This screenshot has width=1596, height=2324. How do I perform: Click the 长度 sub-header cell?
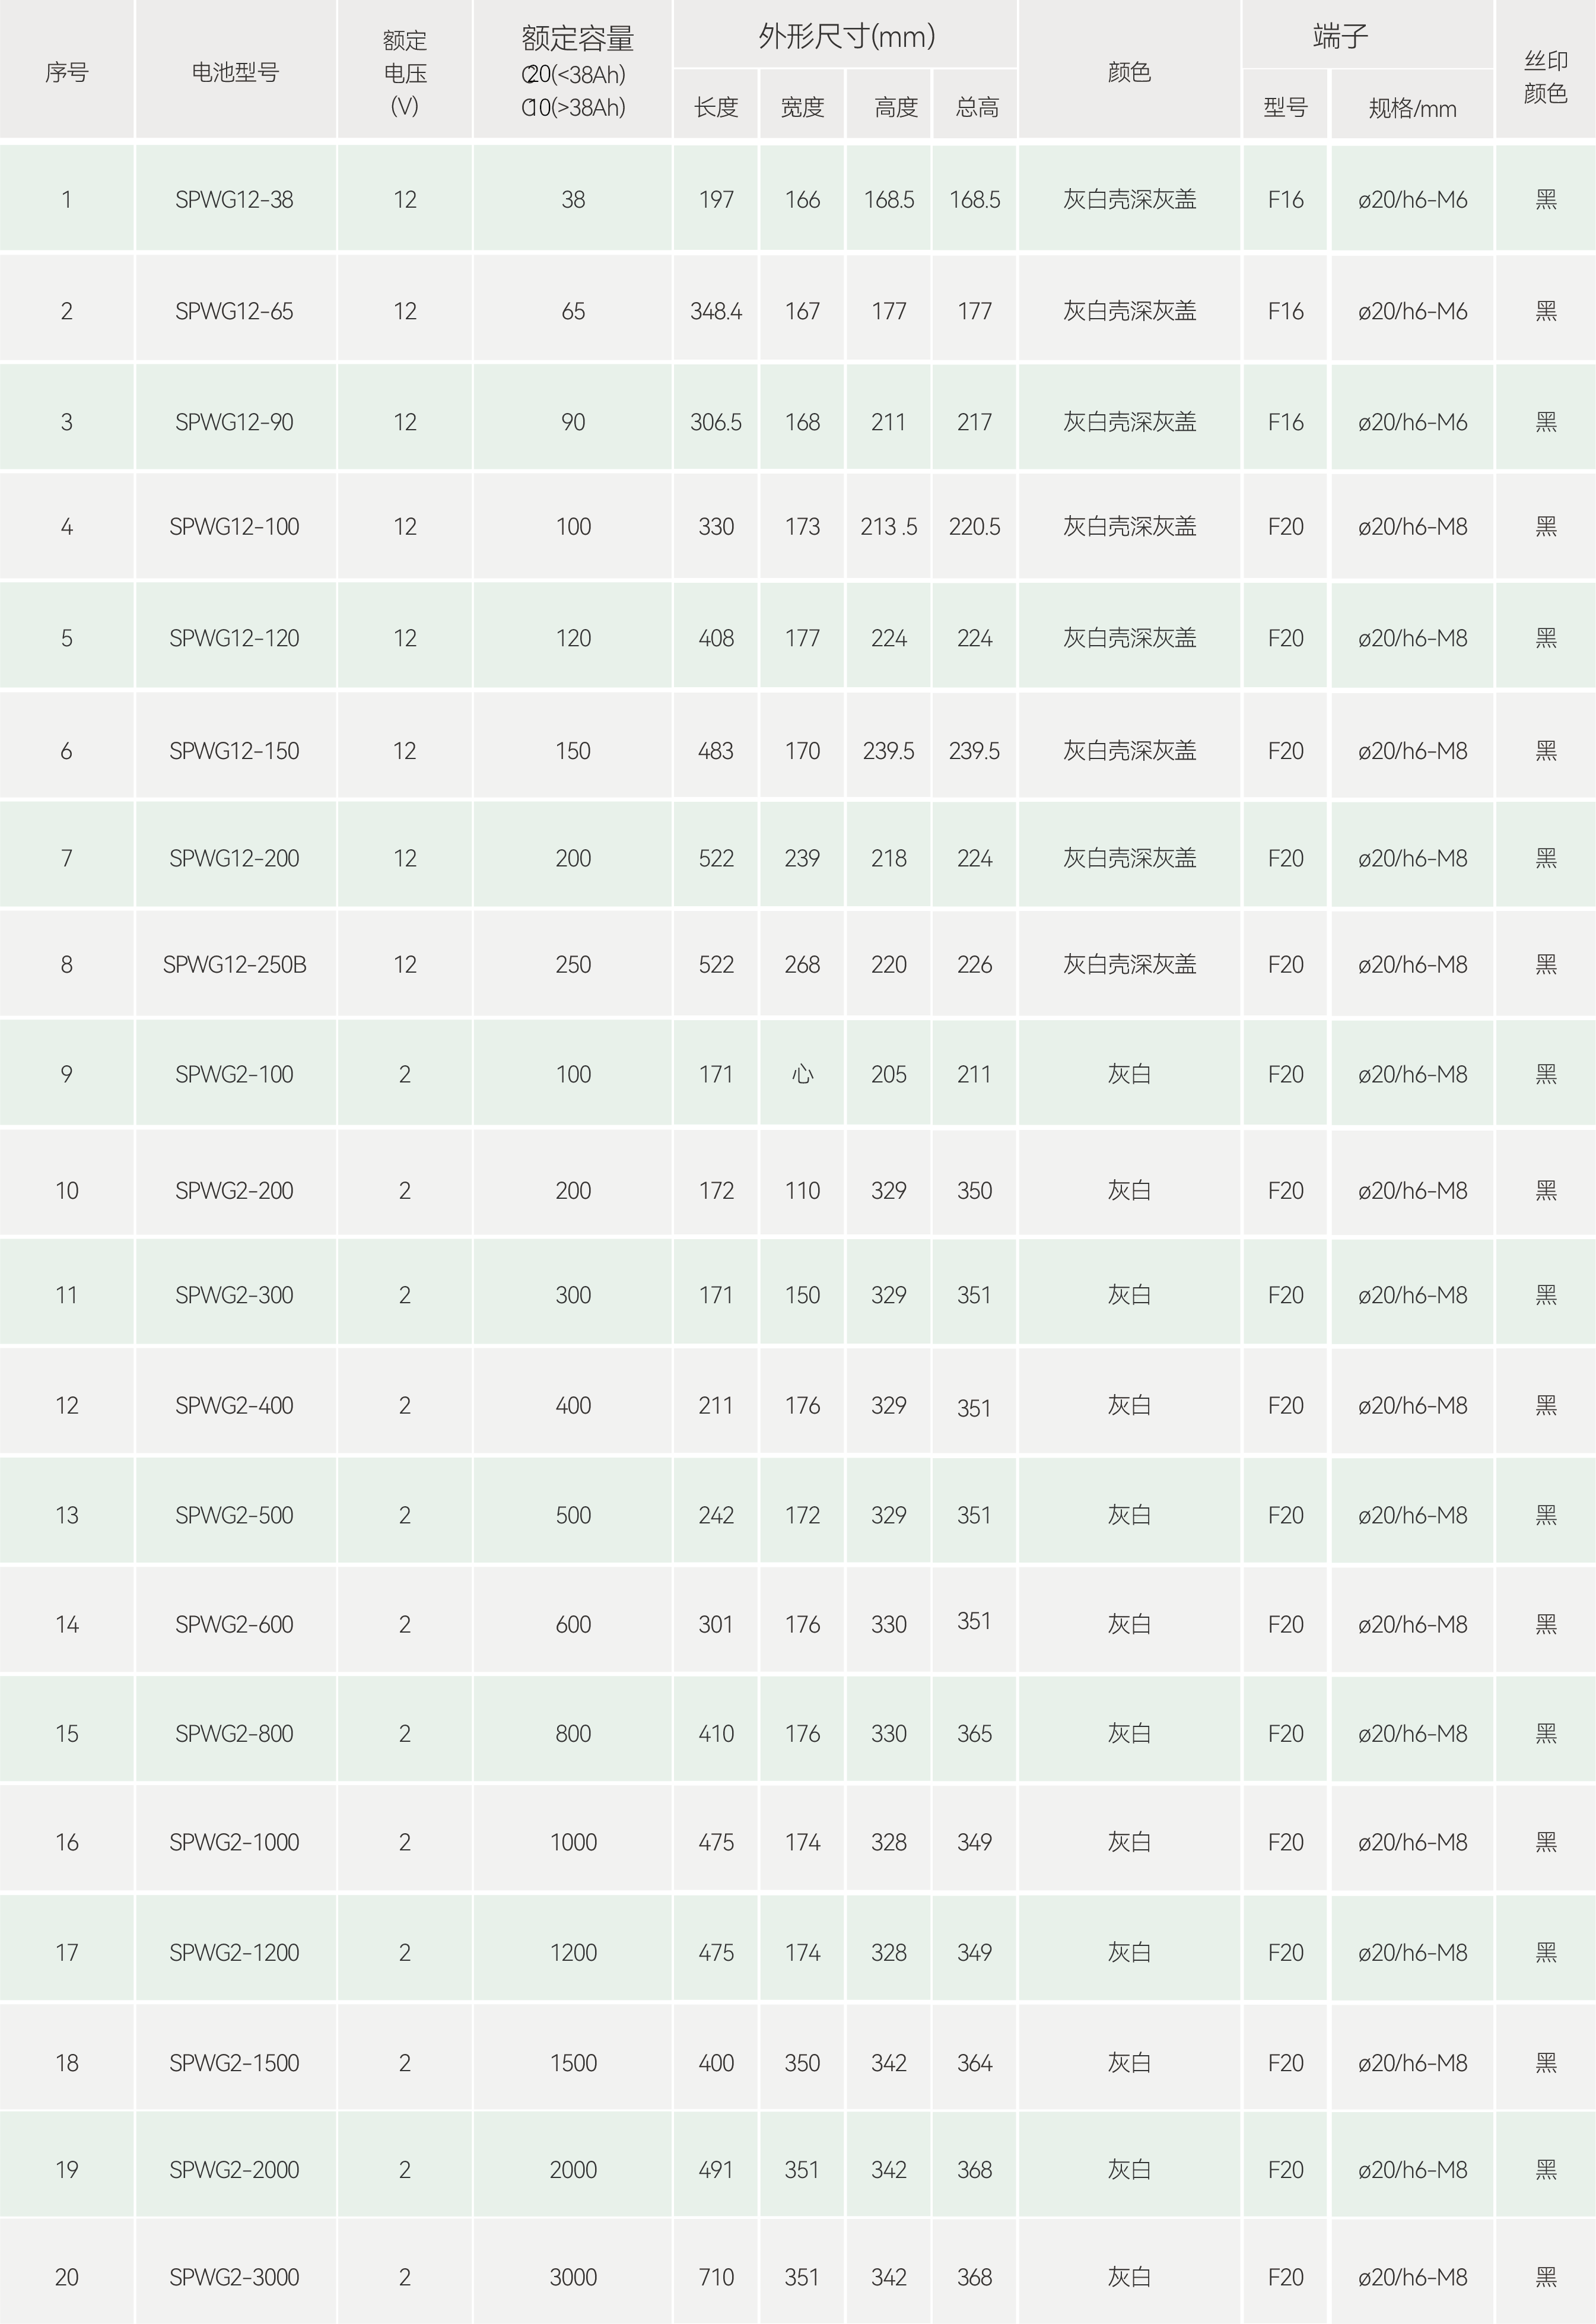coord(716,107)
